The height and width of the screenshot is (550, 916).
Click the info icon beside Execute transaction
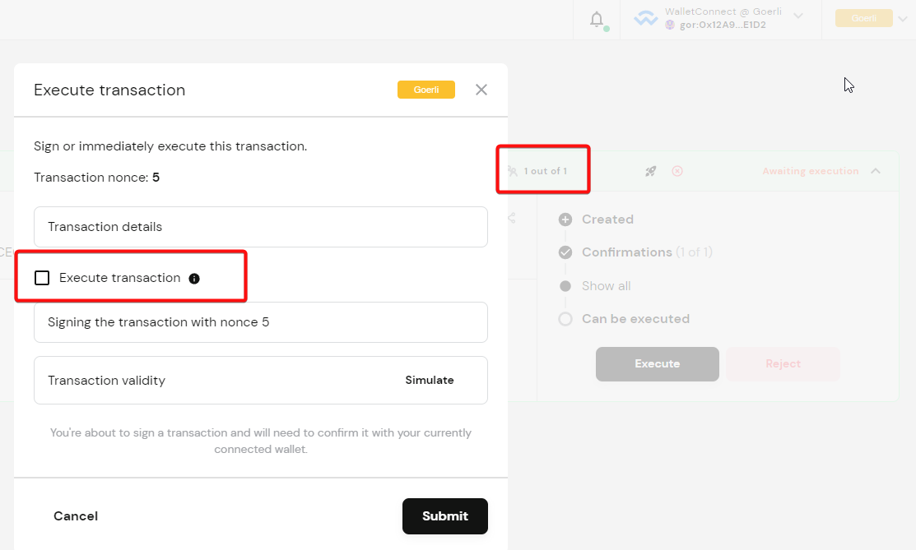(x=194, y=278)
